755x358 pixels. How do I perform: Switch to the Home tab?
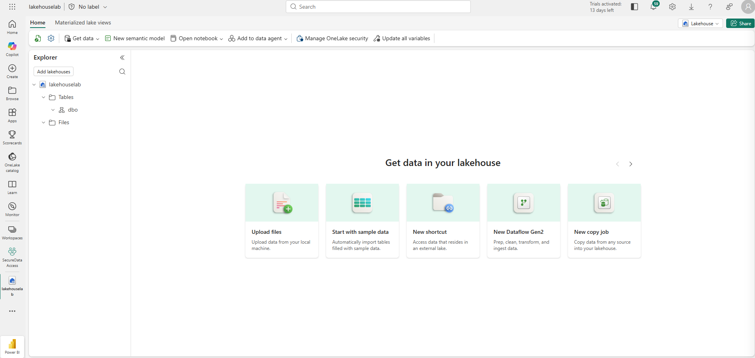pos(38,22)
